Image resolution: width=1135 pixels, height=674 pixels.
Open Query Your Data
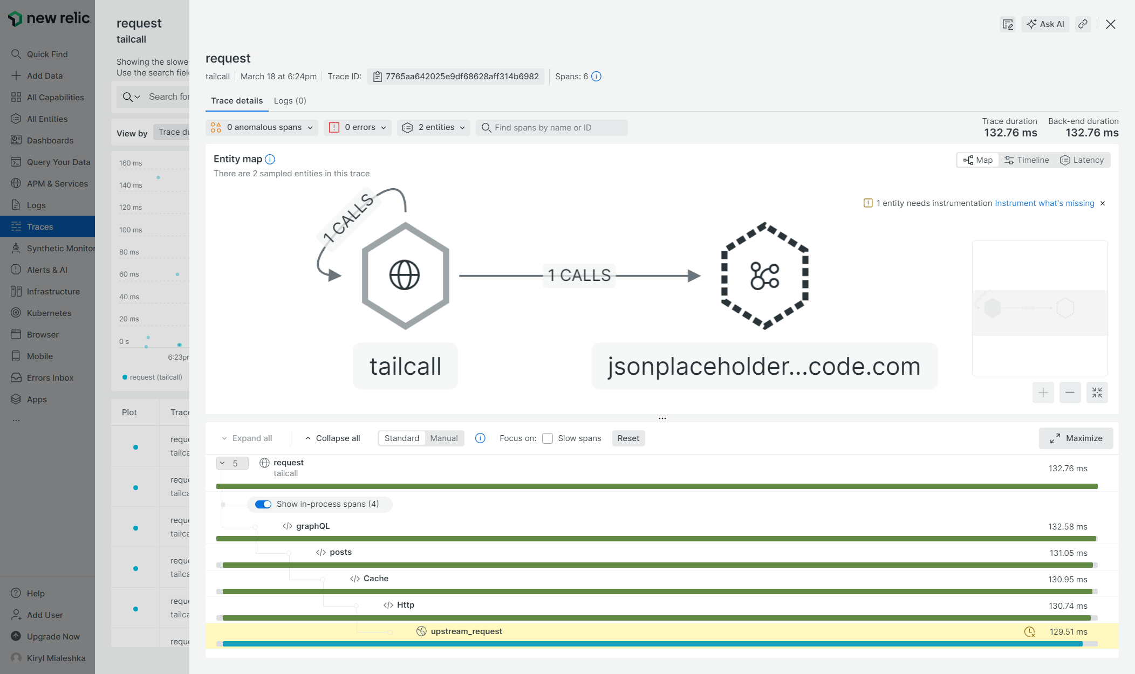[56, 162]
